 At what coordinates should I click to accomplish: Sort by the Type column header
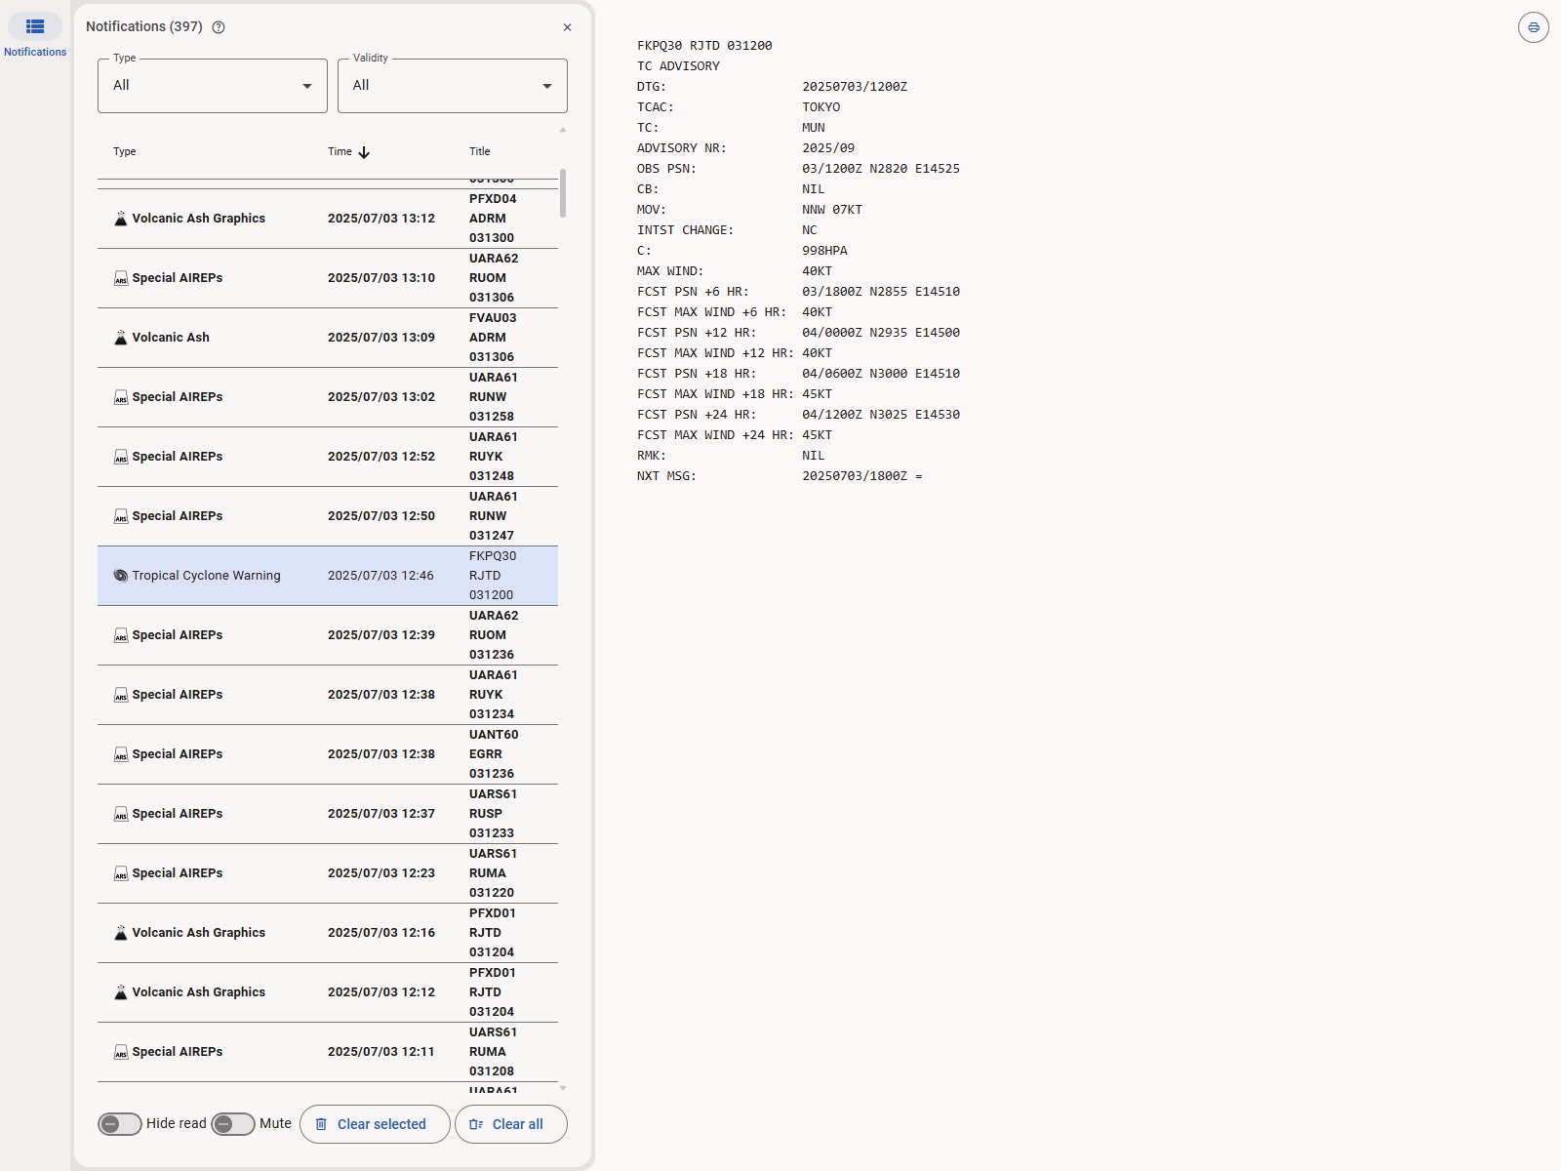[125, 151]
